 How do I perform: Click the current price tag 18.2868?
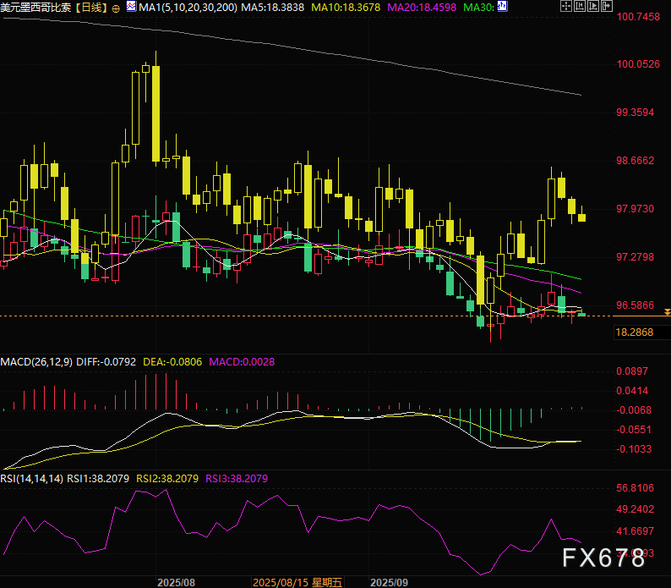click(x=635, y=332)
